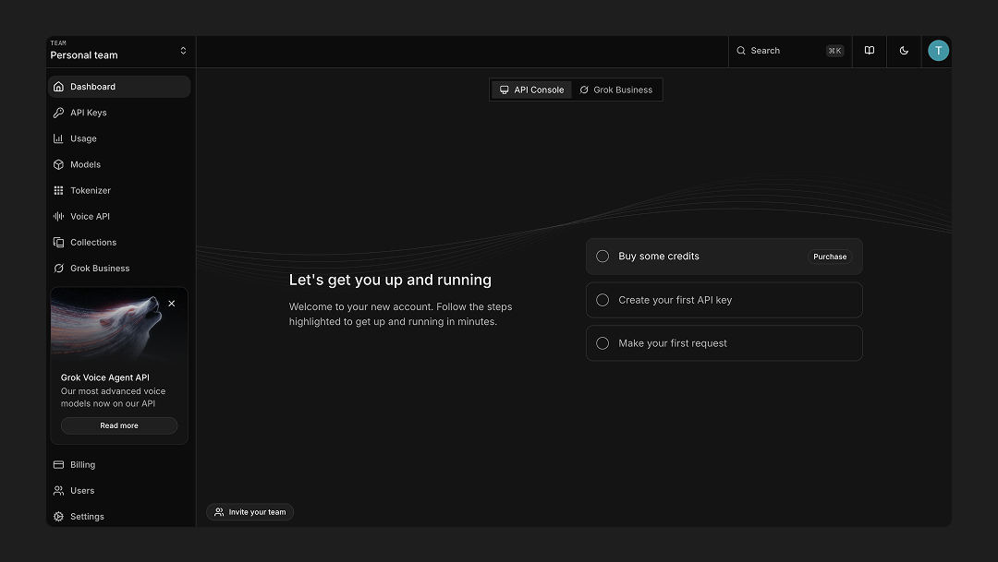This screenshot has height=562, width=998.
Task: Select the Models cube icon
Action: [58, 164]
